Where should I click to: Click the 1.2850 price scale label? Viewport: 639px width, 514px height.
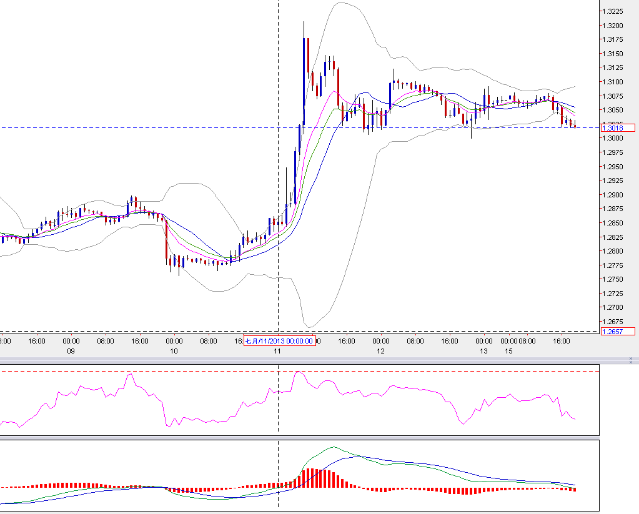pyautogui.click(x=613, y=223)
